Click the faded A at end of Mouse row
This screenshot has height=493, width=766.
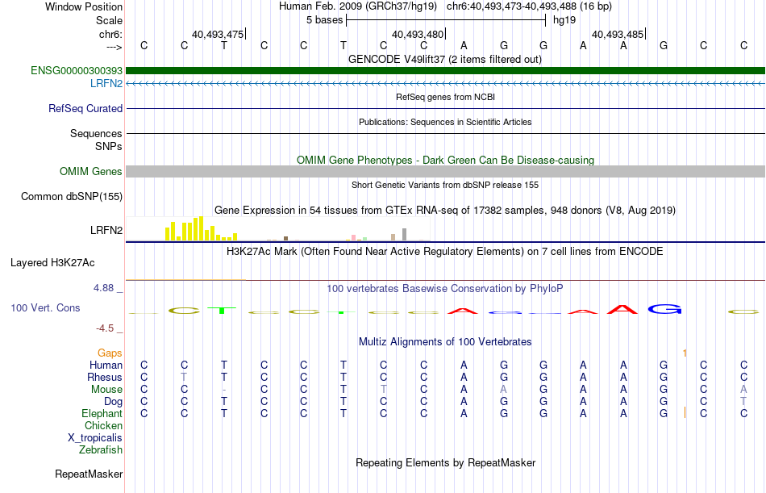click(x=743, y=389)
